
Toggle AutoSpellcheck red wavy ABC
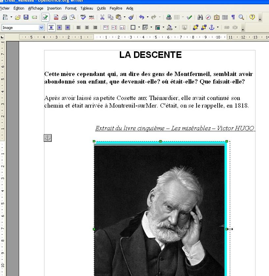tap(92, 17)
